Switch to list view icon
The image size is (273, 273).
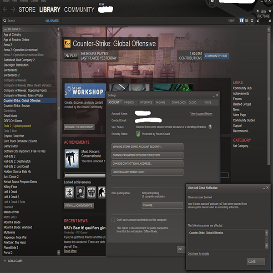[247, 20]
